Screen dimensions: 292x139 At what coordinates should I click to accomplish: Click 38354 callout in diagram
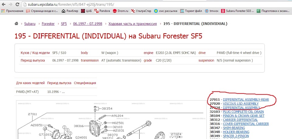pos(107,109)
